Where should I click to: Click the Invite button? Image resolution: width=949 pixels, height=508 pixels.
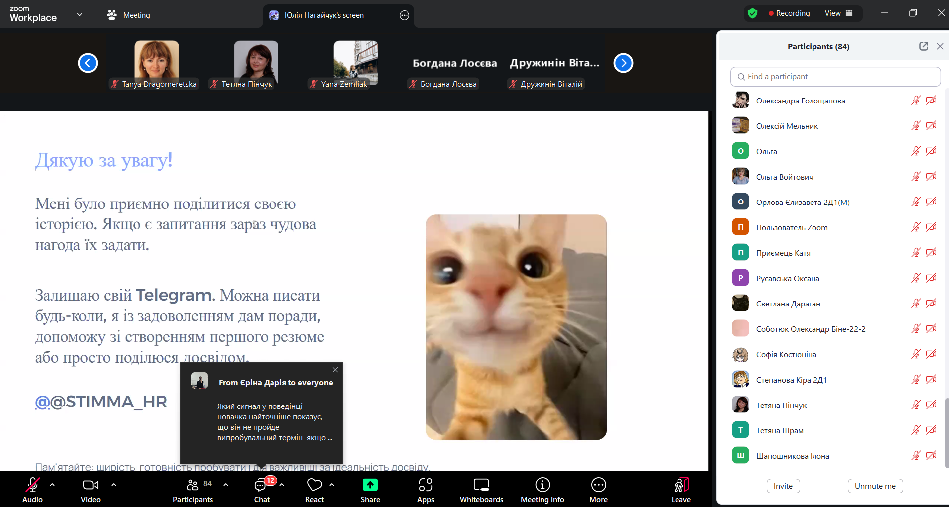tap(783, 486)
